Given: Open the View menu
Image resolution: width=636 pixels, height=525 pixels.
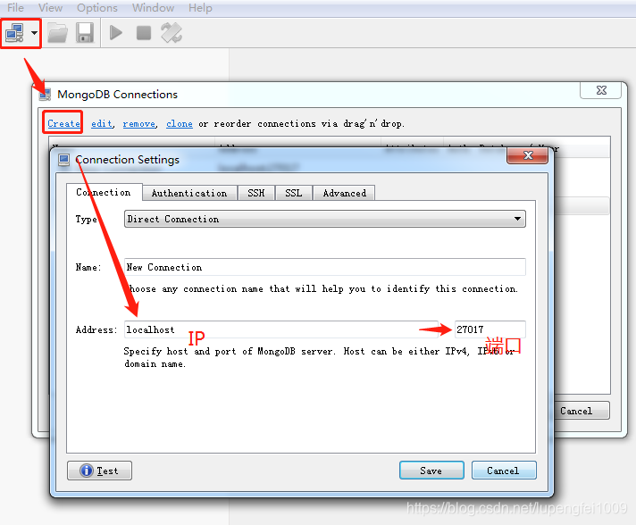Looking at the screenshot, I should pyautogui.click(x=50, y=8).
